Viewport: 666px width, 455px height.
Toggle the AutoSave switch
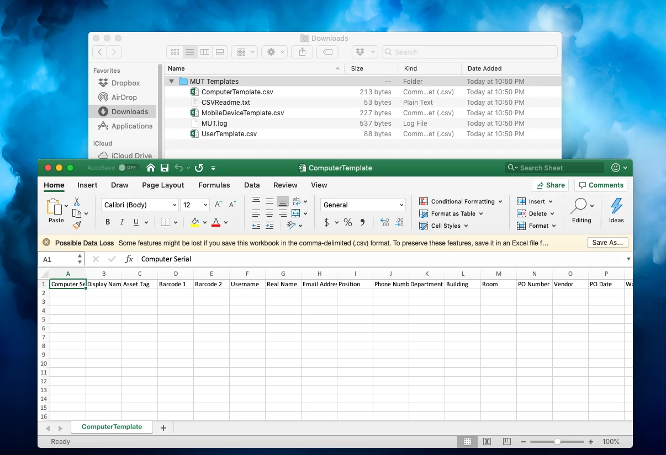(128, 168)
